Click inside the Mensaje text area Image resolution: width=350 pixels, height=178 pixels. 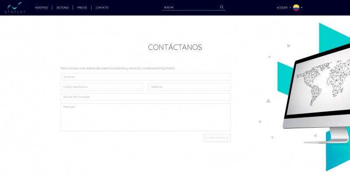146,117
